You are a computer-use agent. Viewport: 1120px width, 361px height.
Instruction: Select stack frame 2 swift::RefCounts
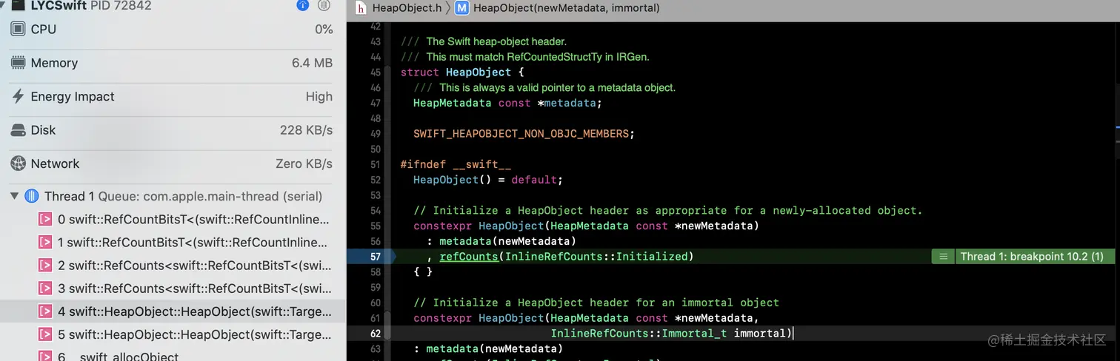click(x=172, y=265)
